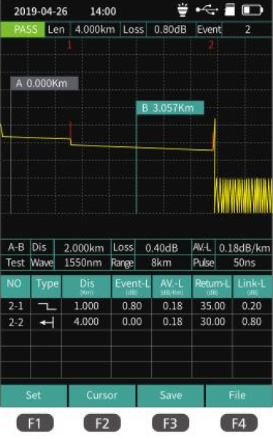The image size is (273, 439).
Task: Click the flashlight icon in status bar
Action: pyautogui.click(x=182, y=10)
